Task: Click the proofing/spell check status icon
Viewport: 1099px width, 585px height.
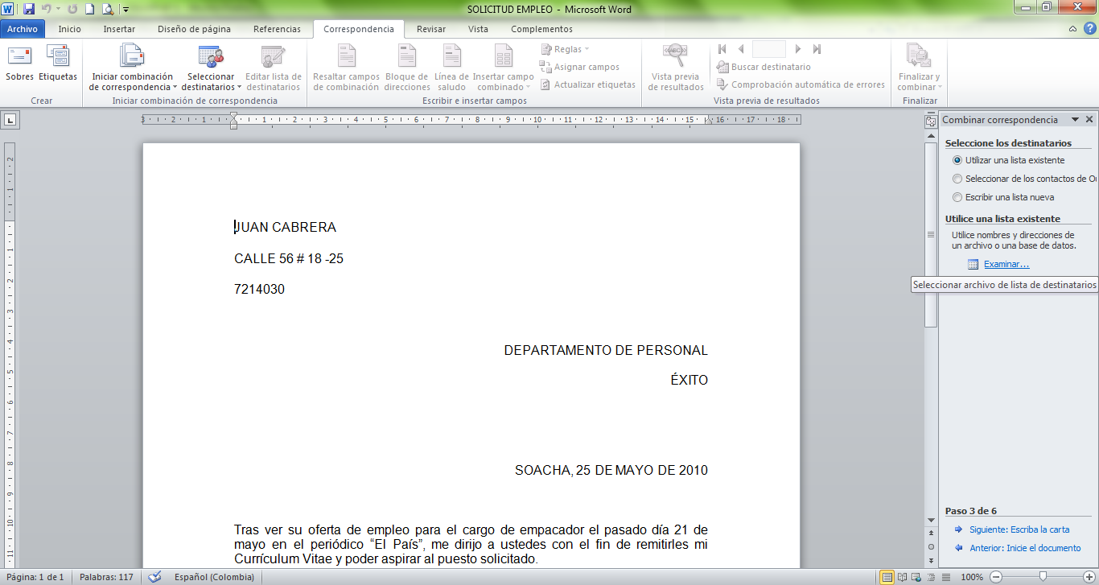Action: [x=155, y=577]
